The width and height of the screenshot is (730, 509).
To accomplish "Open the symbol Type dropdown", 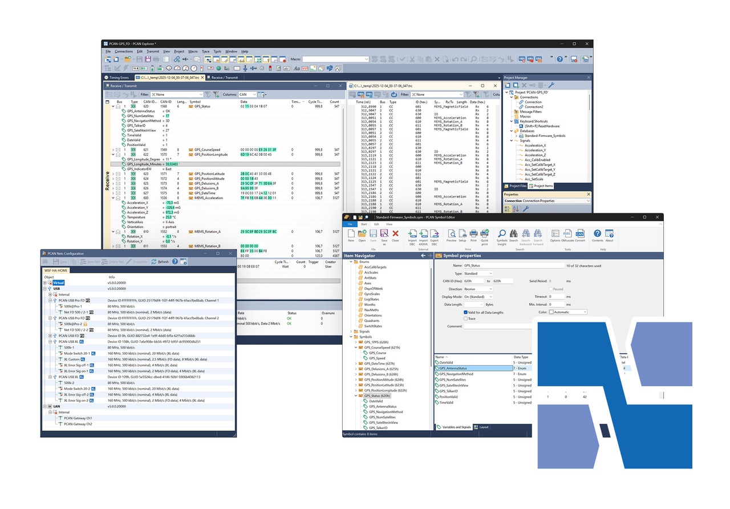I will pos(478,273).
